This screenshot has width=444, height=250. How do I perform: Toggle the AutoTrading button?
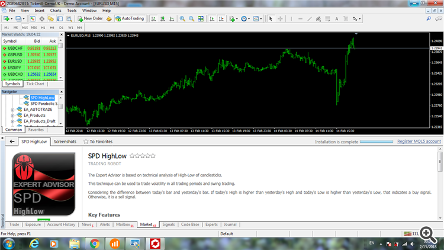click(130, 18)
